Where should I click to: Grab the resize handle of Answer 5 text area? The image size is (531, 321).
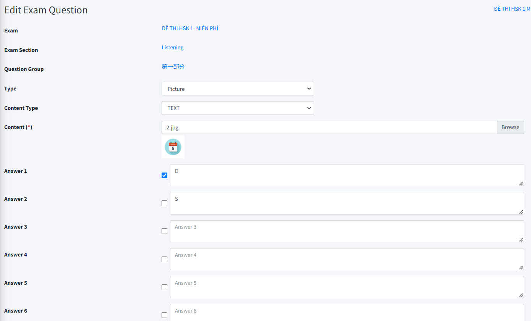pyautogui.click(x=521, y=295)
